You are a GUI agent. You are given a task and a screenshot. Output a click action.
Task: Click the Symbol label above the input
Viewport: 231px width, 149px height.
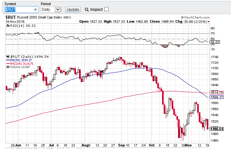[x=10, y=4]
